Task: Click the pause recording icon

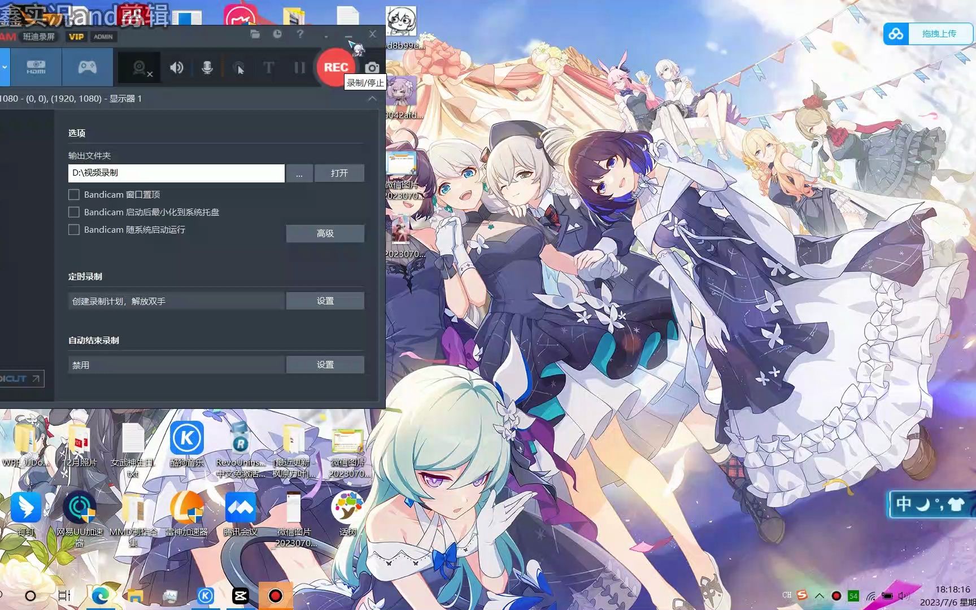Action: [x=299, y=68]
